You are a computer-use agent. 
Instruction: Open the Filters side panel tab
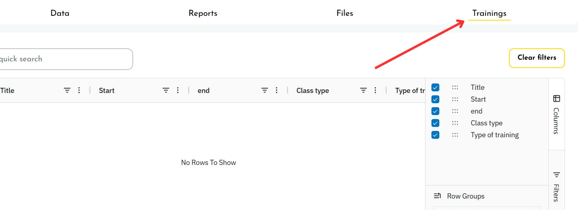[556, 186]
